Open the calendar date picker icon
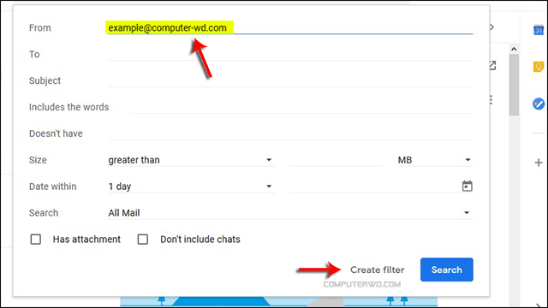Image resolution: width=548 pixels, height=308 pixels. pyautogui.click(x=467, y=187)
